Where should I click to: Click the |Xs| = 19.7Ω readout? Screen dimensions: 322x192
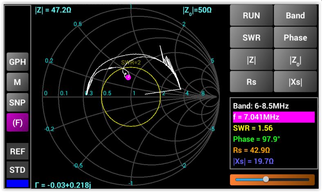[253, 161]
